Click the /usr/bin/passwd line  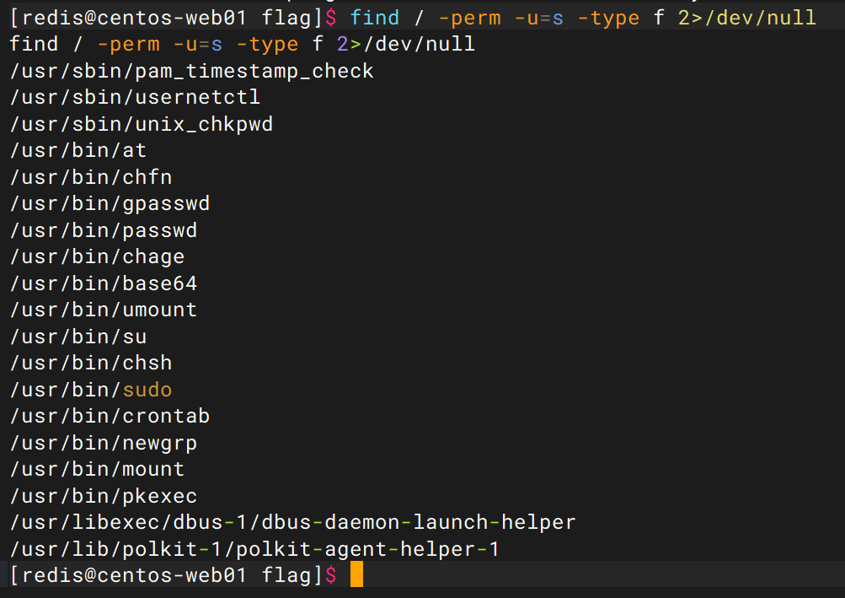[x=104, y=230]
